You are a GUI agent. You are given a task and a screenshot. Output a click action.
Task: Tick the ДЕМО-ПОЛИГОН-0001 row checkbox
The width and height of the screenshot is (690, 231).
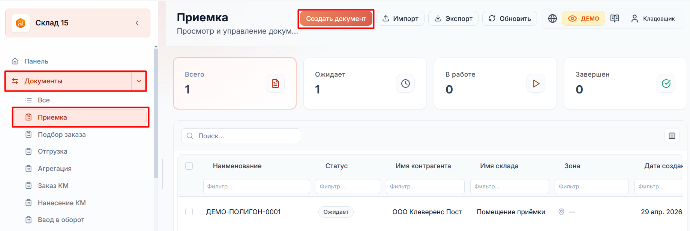tap(189, 212)
